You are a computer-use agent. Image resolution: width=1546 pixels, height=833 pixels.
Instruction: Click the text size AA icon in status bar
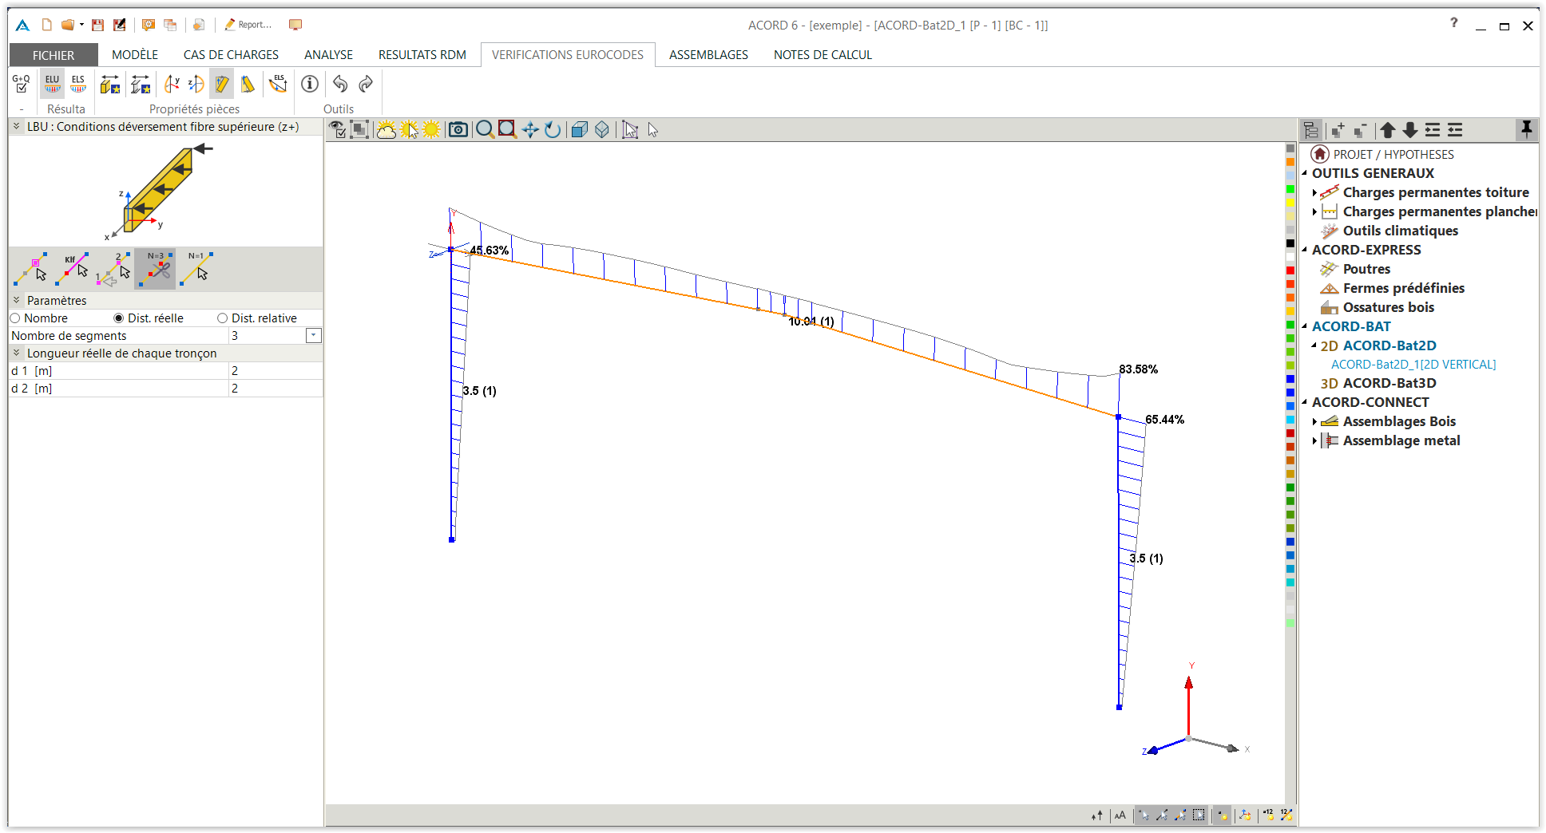pos(1120,815)
